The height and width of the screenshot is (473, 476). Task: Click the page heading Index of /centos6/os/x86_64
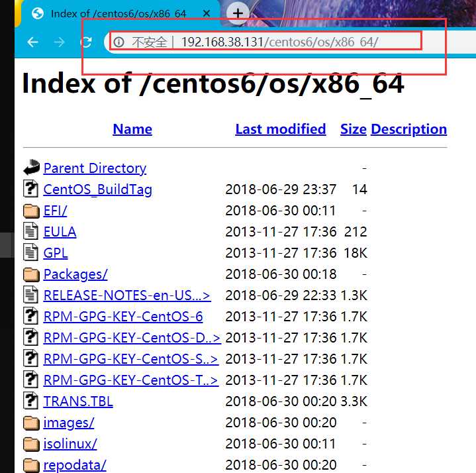(213, 83)
